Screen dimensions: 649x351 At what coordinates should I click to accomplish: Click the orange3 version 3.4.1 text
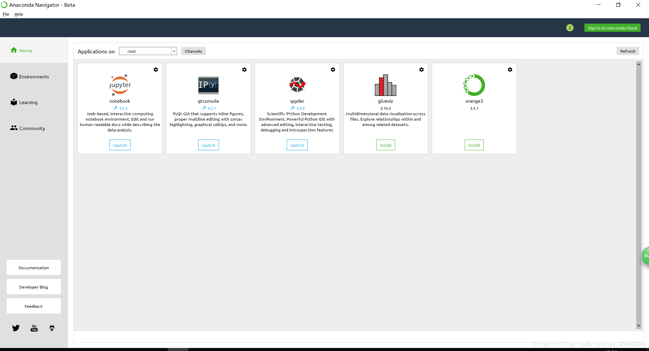tap(474, 108)
